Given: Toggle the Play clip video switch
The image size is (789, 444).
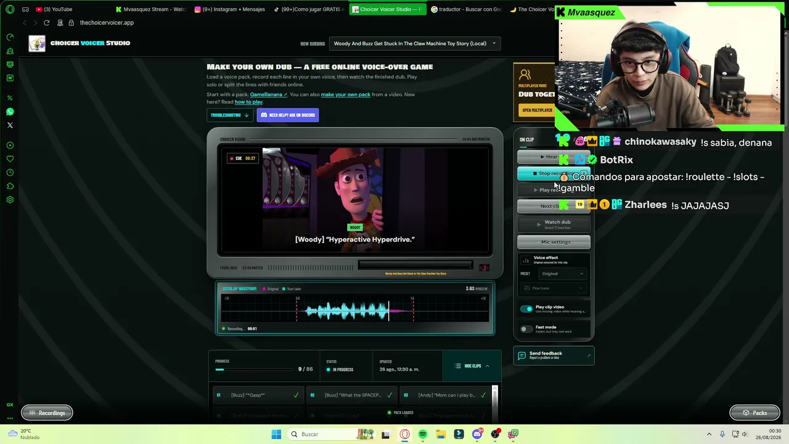Looking at the screenshot, I should [526, 309].
